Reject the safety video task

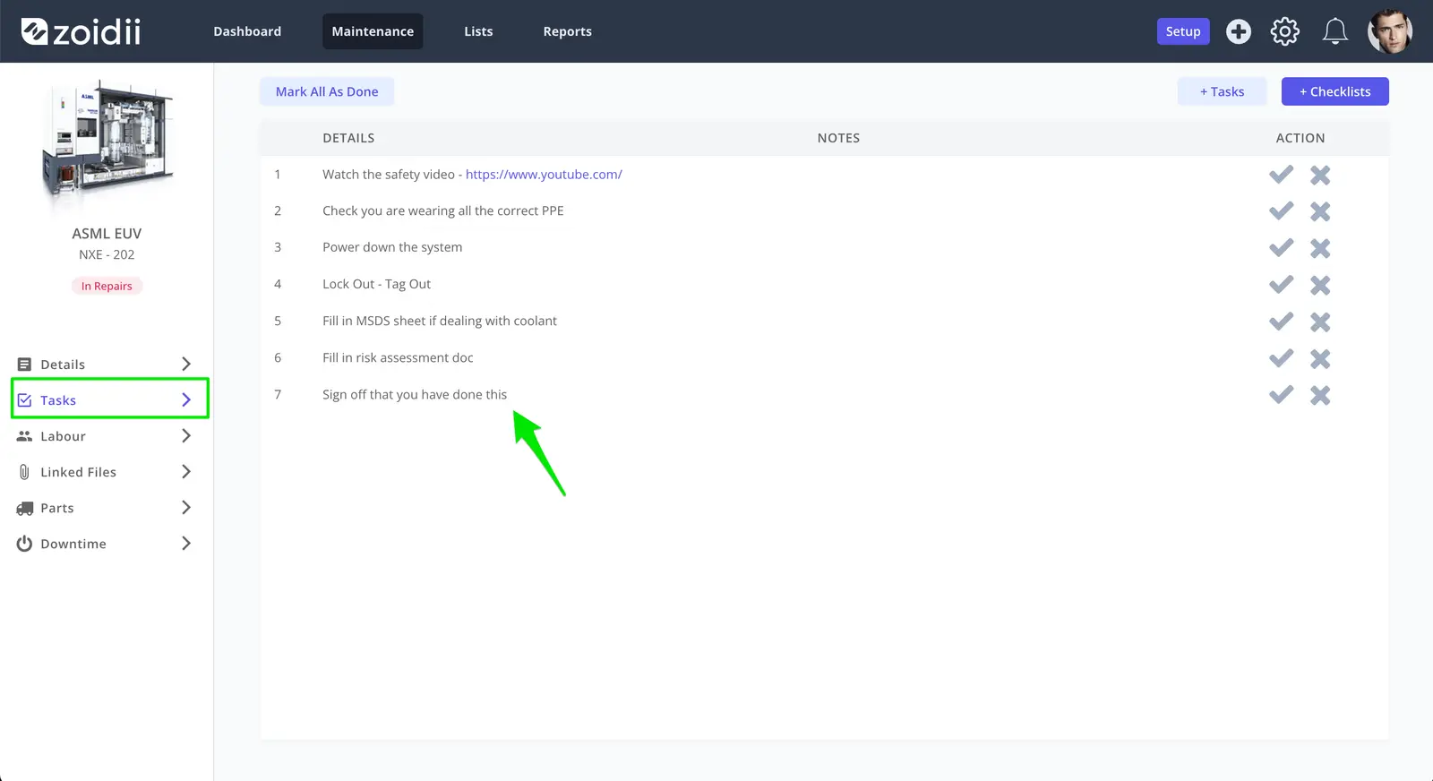[1320, 175]
